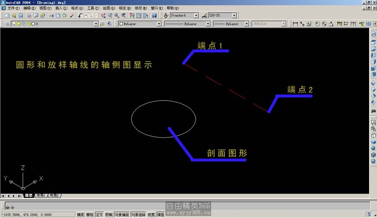Viewport: 377px width, 218px height.
Task: Click the Save (floppy disk) icon
Action: [21, 16]
